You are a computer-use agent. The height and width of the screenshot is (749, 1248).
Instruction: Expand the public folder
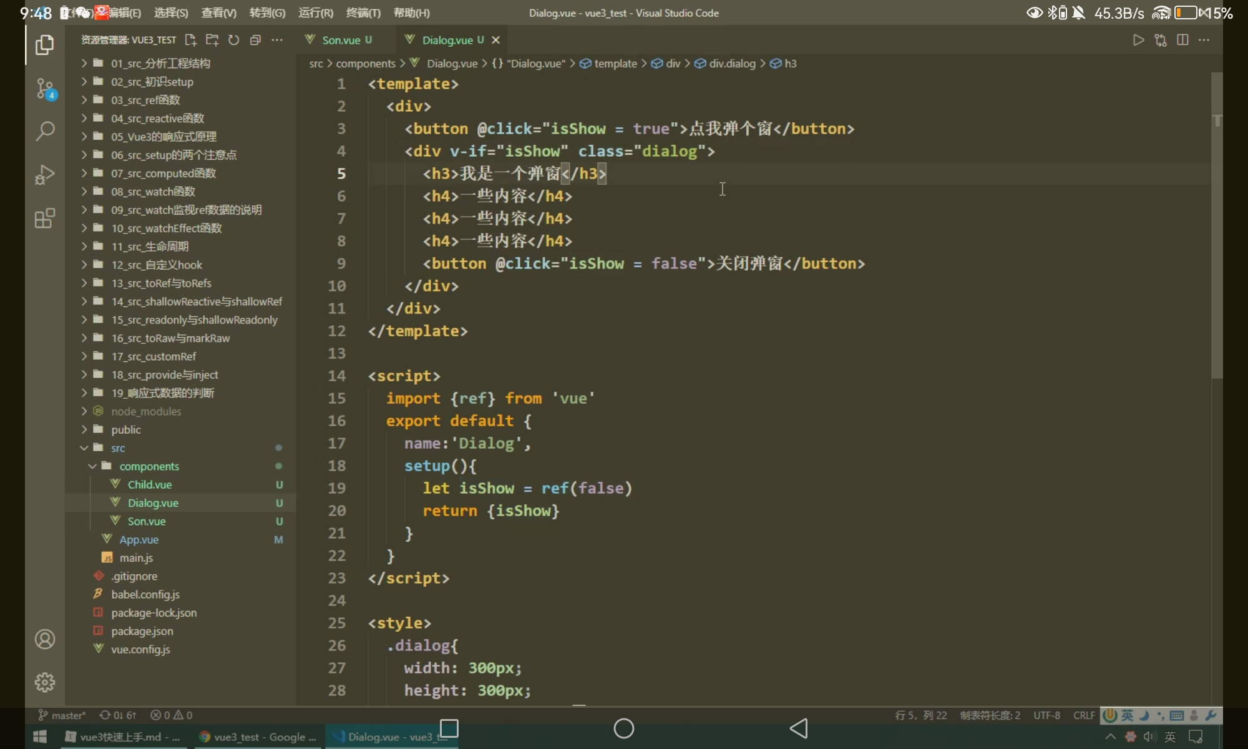tap(126, 429)
